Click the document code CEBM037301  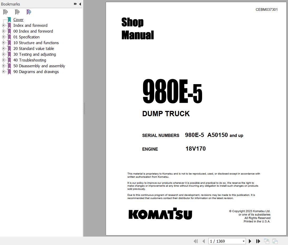pos(266,9)
